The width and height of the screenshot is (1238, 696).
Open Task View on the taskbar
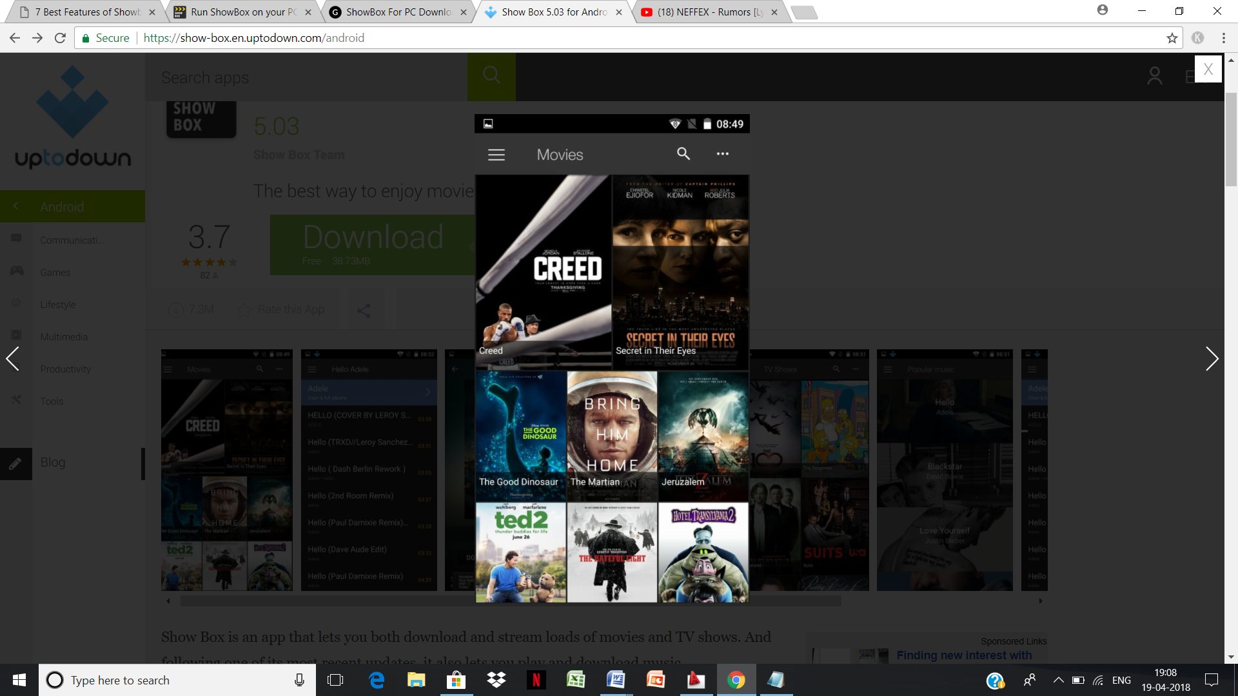(335, 680)
